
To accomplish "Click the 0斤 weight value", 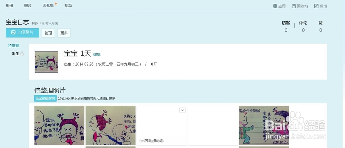I will (154, 64).
